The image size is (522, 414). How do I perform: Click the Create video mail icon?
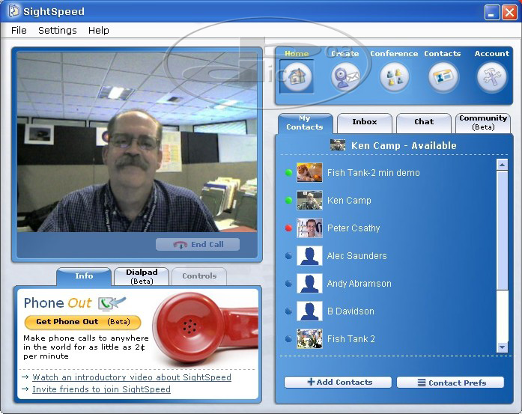click(345, 76)
